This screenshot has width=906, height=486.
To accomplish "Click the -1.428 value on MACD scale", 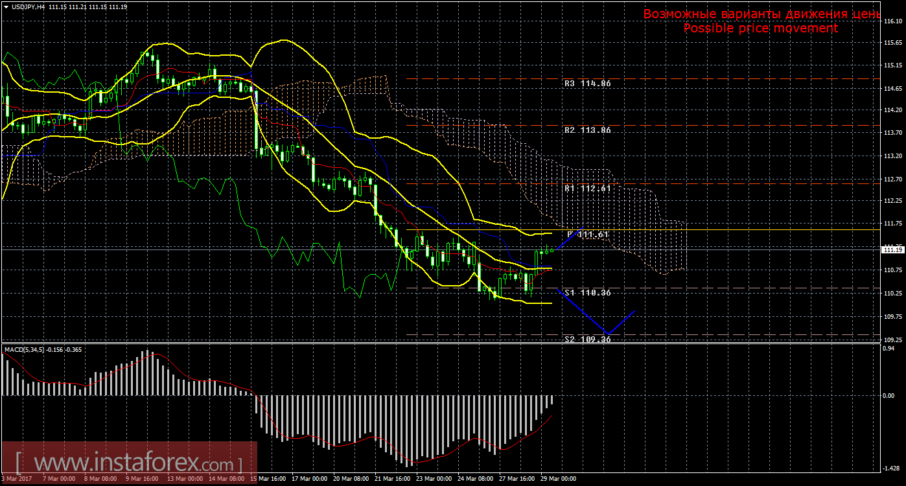I will coord(892,467).
